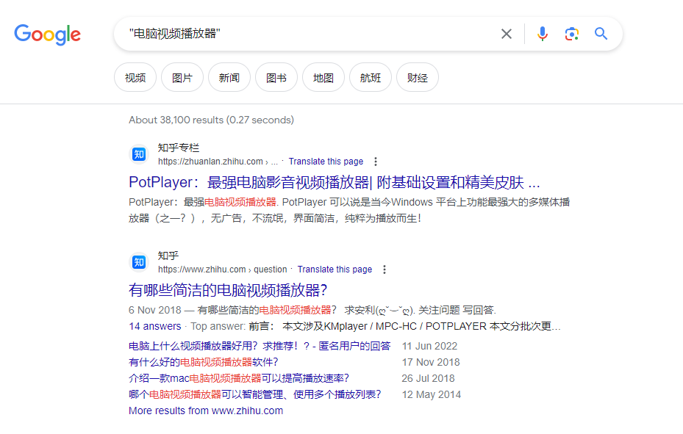
Task: Click the Google logo
Action: 48,35
